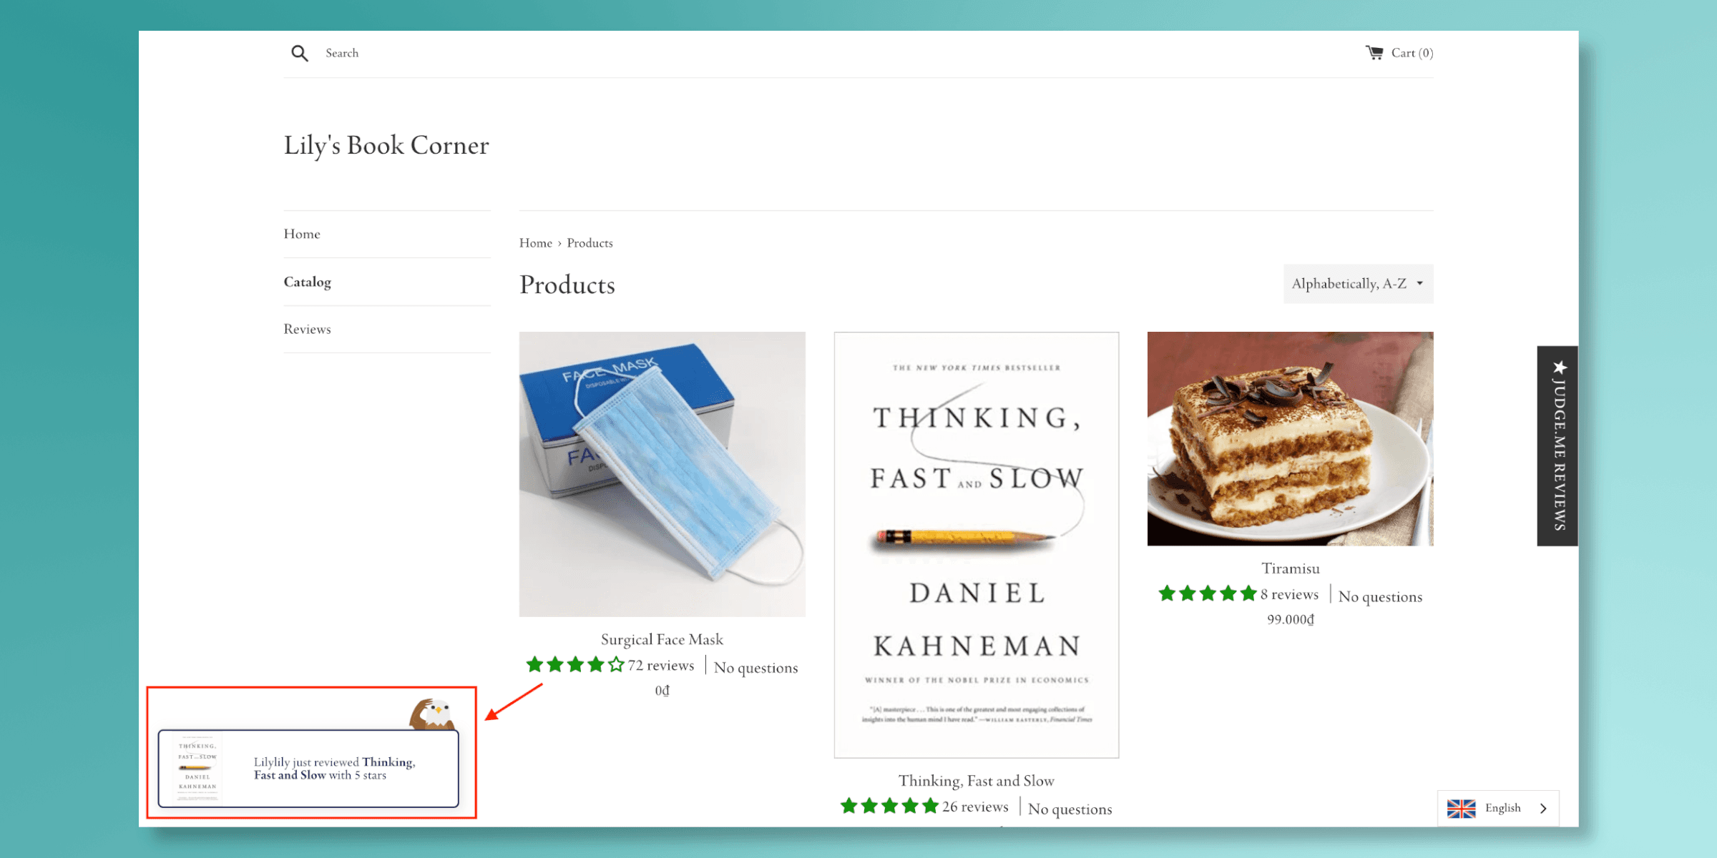Click the Thinking, Fast and Slow book cover
1717x858 pixels.
(977, 545)
